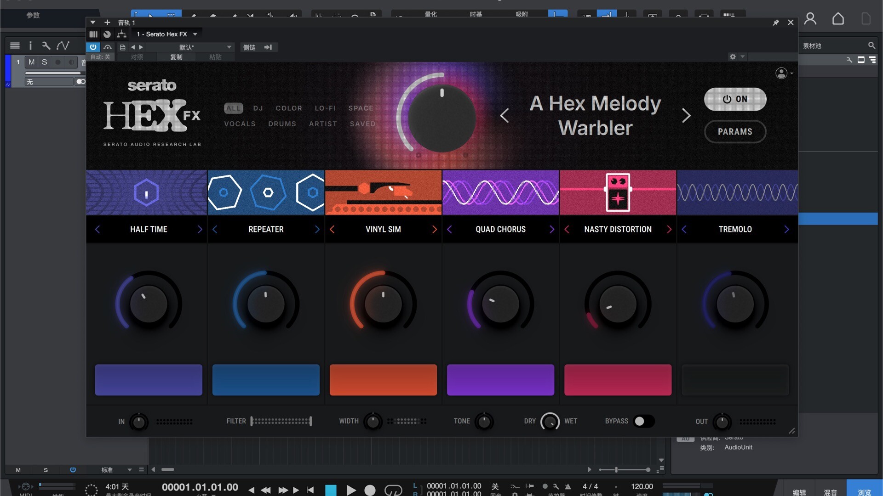Image resolution: width=883 pixels, height=496 pixels.
Task: Open plugin window gear settings
Action: click(733, 56)
